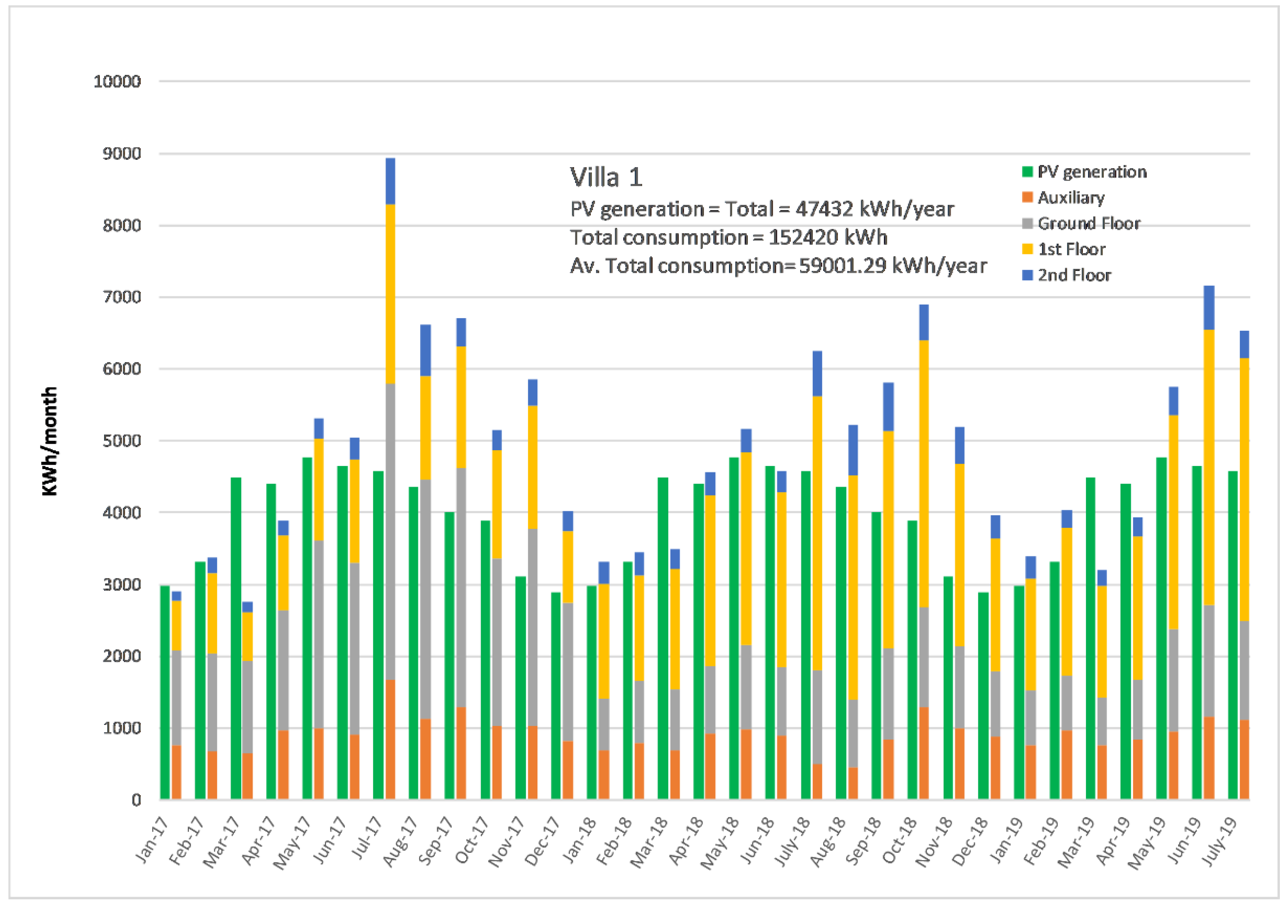1286x907 pixels.
Task: Click the yellow 1st Floor legend swatch
Action: pyautogui.click(x=1027, y=249)
